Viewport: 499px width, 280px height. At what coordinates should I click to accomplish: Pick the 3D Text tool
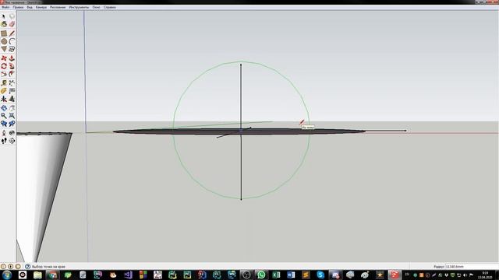[x=12, y=99]
